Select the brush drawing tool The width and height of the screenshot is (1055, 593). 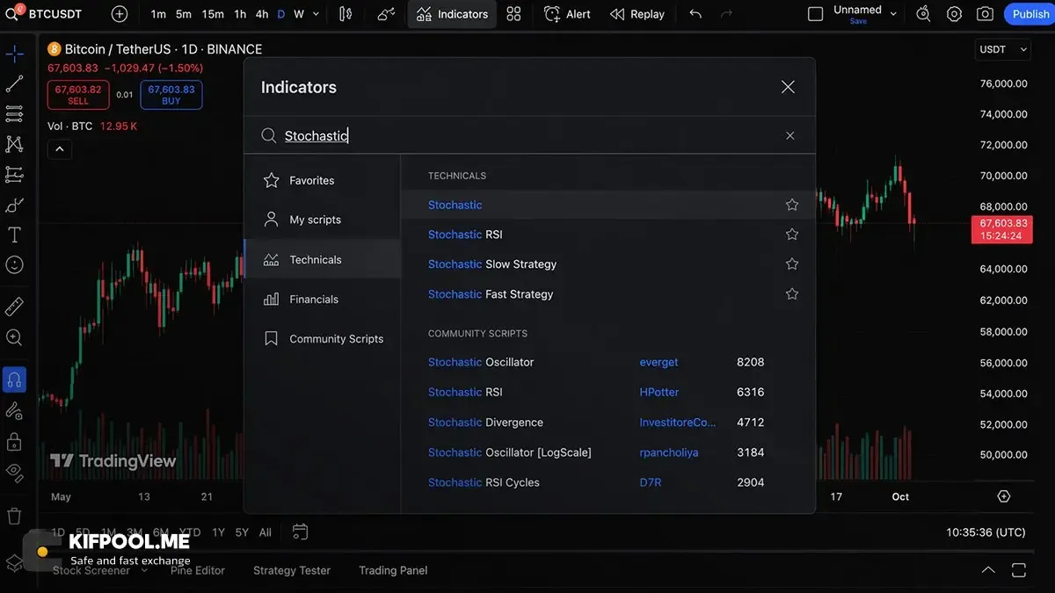tap(14, 205)
